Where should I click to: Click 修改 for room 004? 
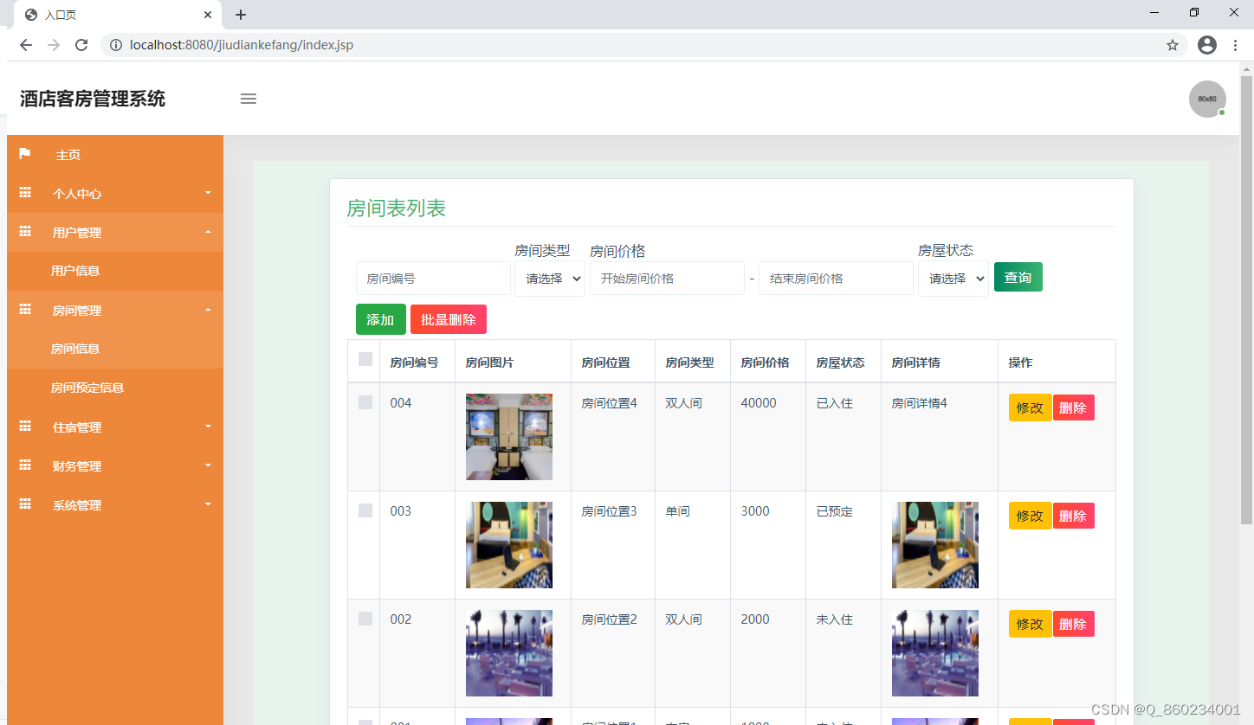point(1030,407)
